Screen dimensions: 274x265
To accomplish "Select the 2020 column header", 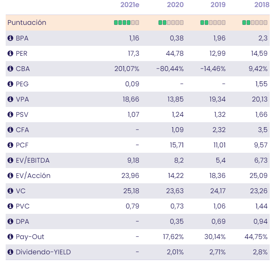I will coord(175,5).
